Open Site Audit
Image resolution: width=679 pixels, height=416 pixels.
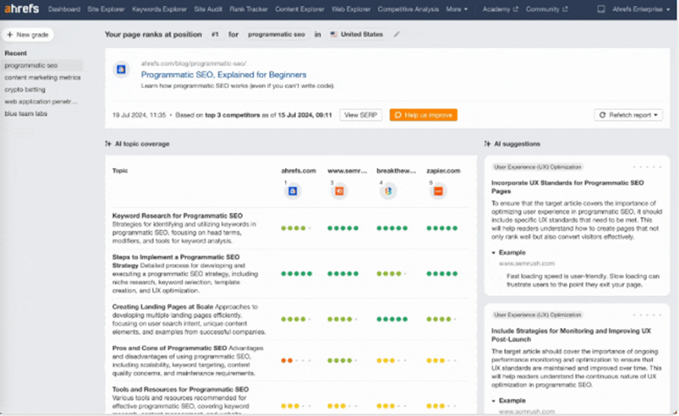[208, 9]
